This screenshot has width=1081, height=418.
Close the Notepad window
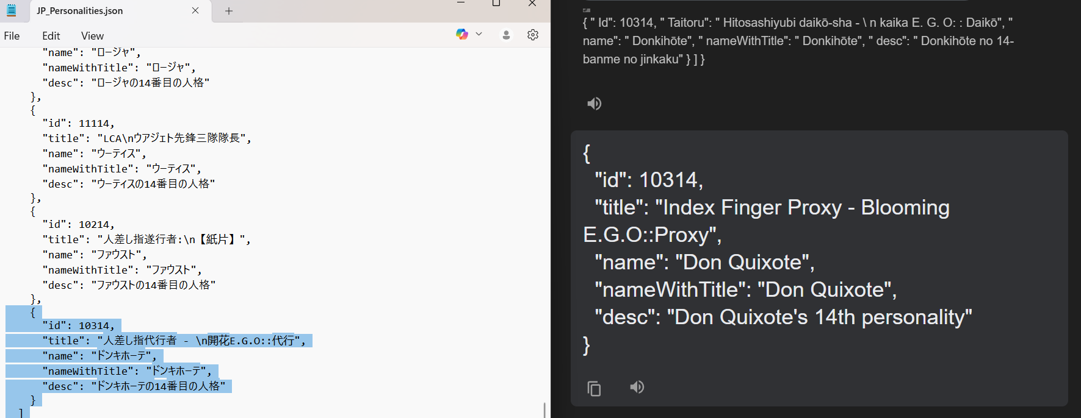coord(532,3)
